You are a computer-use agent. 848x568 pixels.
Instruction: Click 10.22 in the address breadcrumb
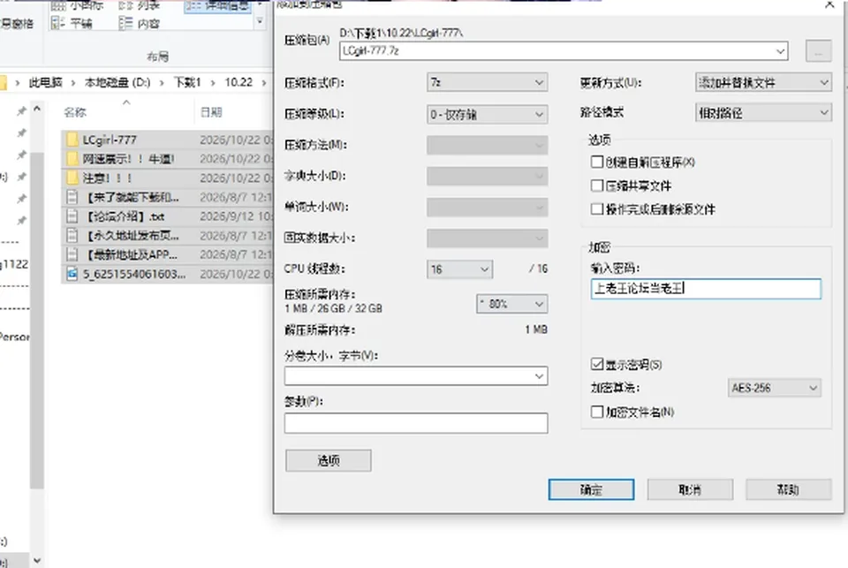click(238, 82)
